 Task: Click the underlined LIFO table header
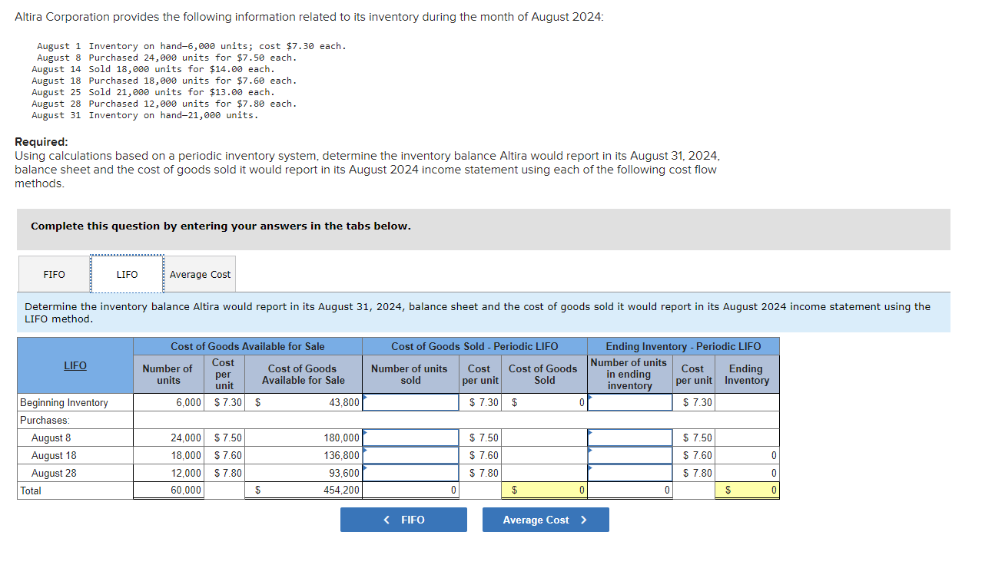(x=75, y=365)
